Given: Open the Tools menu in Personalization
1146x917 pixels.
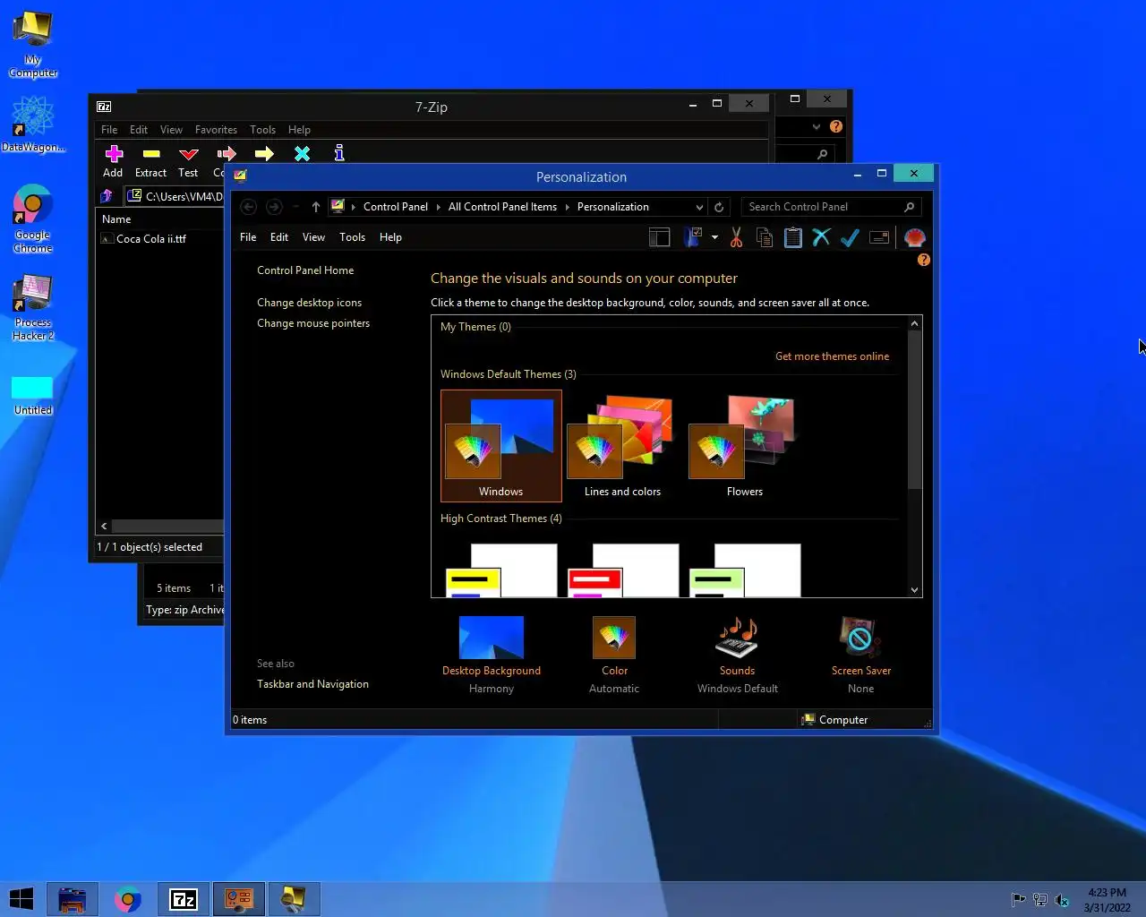Looking at the screenshot, I should [352, 237].
